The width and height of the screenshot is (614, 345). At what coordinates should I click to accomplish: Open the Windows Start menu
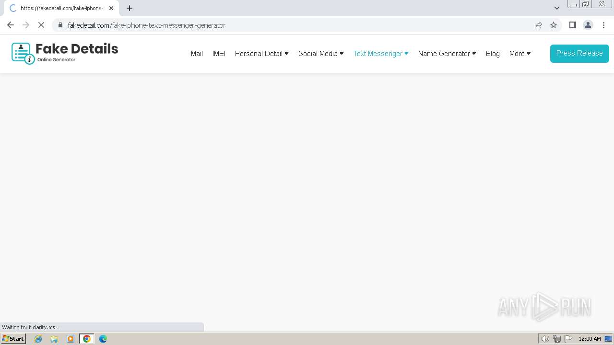coord(13,338)
